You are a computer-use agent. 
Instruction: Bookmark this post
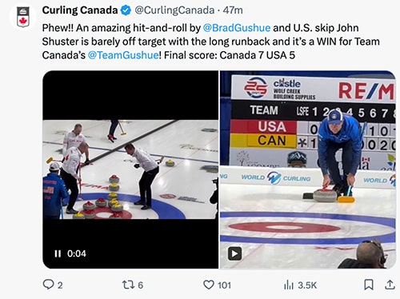click(x=369, y=285)
